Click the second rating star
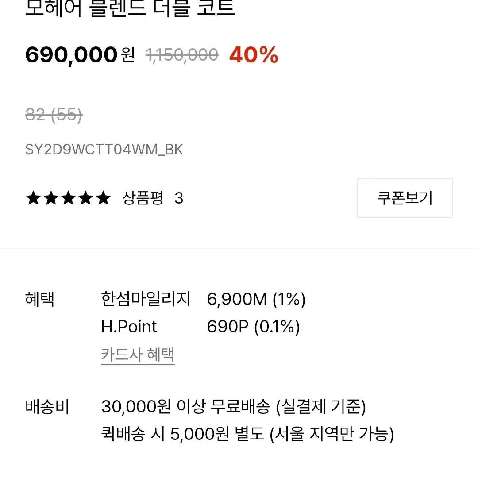Viewport: 478px width, 478px height. [51, 198]
